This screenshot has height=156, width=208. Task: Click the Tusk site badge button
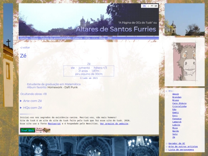point(43,130)
